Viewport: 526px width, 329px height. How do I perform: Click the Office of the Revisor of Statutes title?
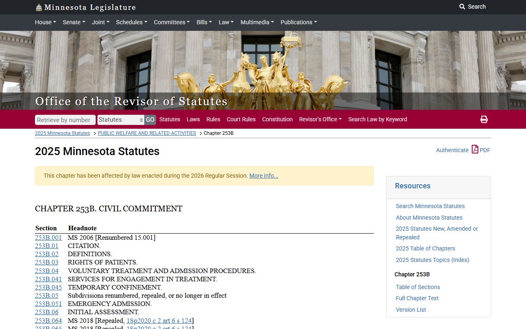(x=131, y=101)
